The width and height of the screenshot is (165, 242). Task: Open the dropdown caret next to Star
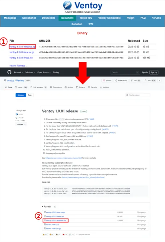(x=159, y=81)
